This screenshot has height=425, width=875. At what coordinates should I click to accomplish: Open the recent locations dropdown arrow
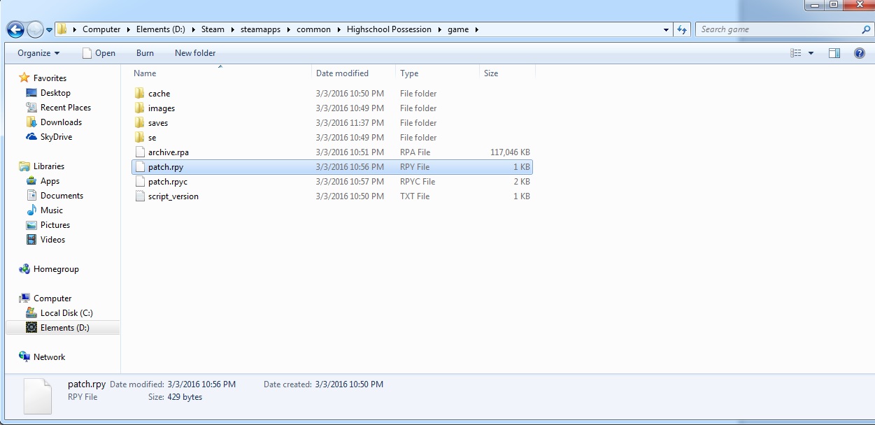(x=49, y=30)
